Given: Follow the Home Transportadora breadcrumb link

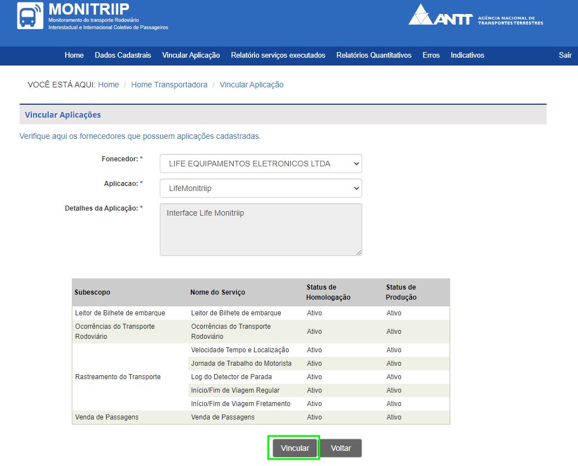Looking at the screenshot, I should pos(169,85).
